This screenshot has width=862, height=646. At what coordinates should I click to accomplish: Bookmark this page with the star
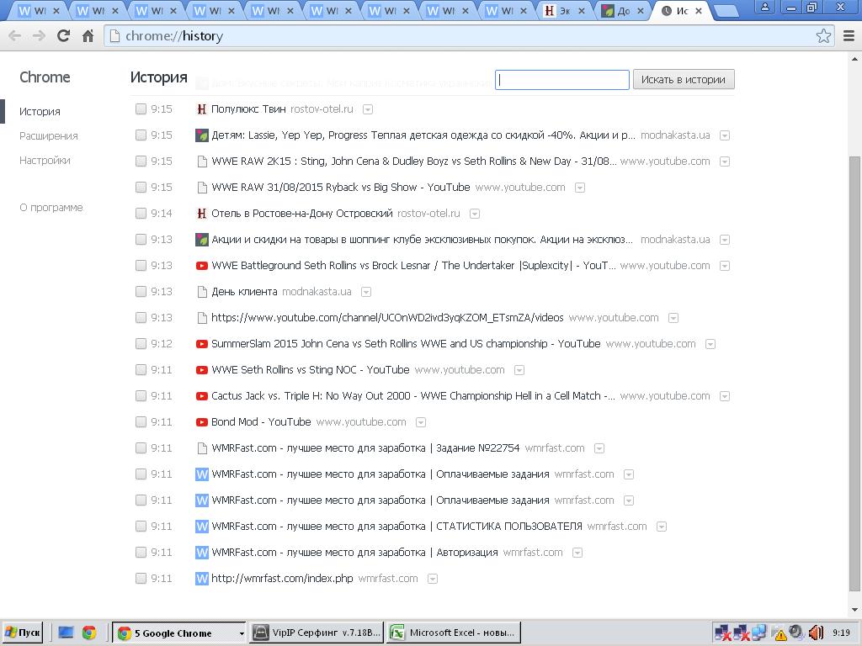(x=823, y=35)
